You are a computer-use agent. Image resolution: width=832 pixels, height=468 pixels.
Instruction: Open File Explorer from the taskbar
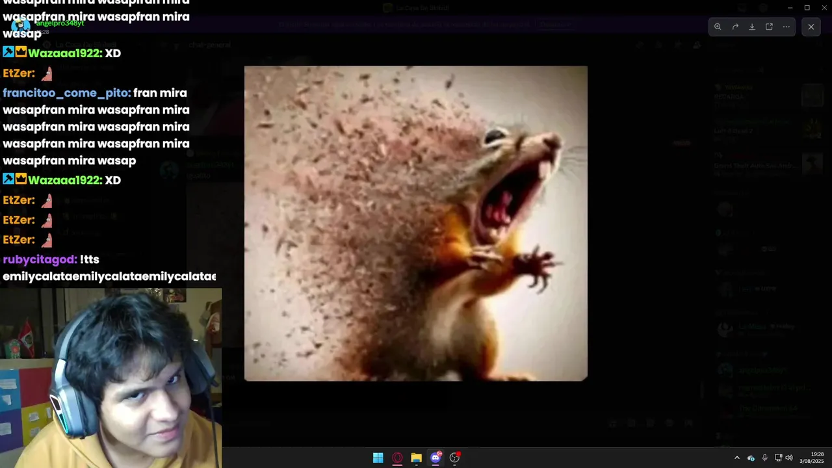(x=416, y=458)
